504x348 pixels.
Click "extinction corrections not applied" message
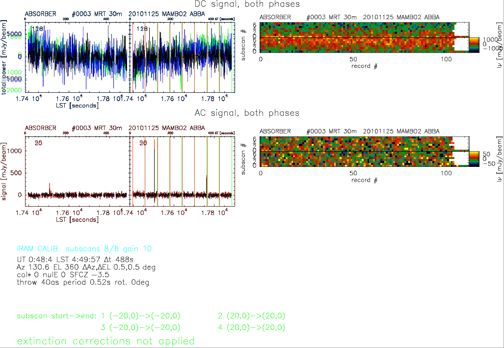point(106,341)
